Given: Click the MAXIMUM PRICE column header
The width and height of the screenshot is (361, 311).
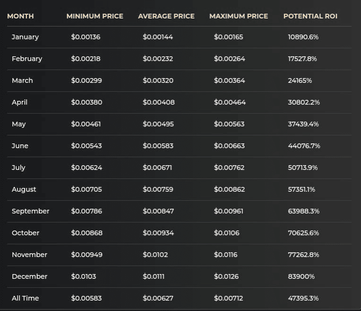Looking at the screenshot, I should pyautogui.click(x=238, y=16).
